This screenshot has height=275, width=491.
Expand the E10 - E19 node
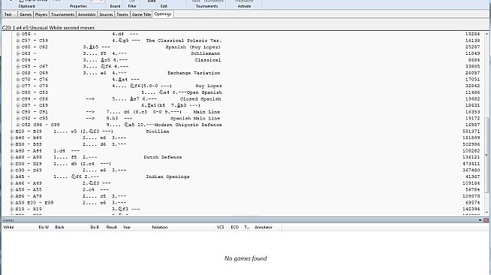point(12,209)
